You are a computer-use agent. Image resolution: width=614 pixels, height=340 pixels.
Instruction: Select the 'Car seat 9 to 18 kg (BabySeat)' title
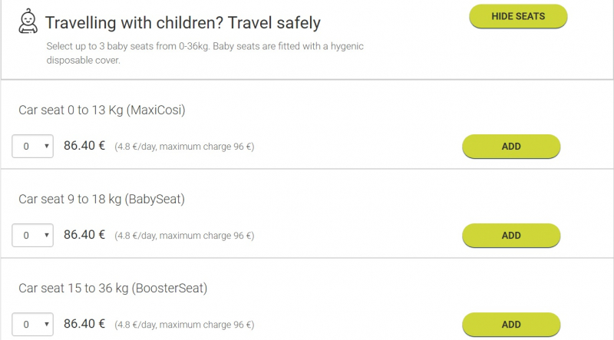coord(101,200)
